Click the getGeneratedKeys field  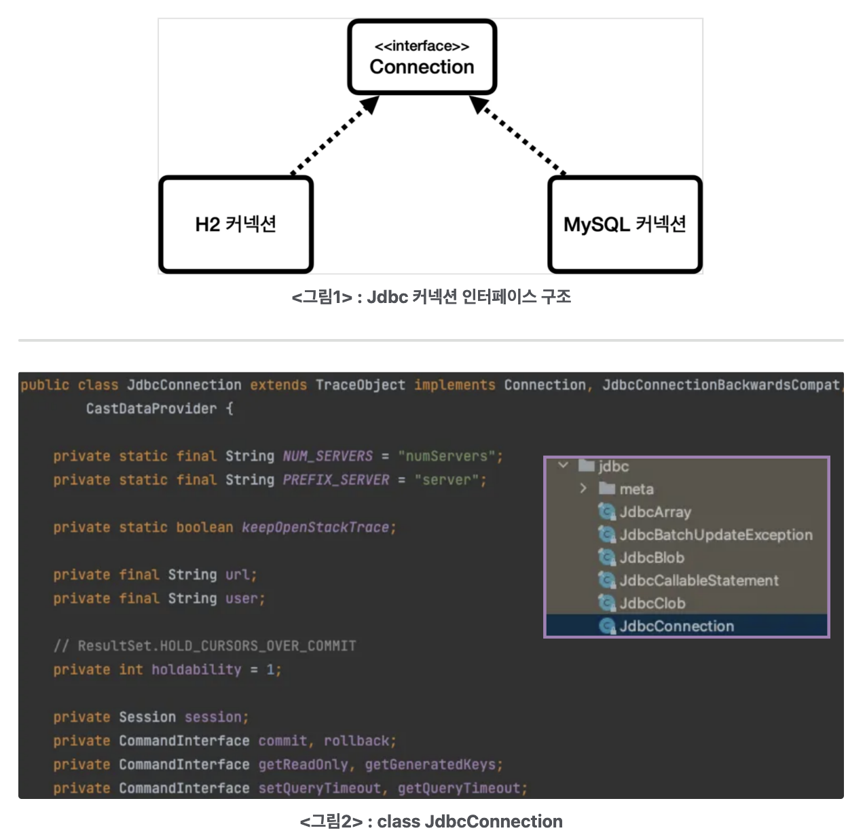click(430, 765)
